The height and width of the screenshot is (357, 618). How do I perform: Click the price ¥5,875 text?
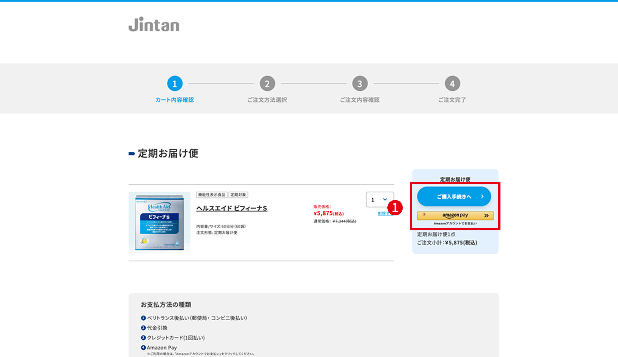pos(328,213)
